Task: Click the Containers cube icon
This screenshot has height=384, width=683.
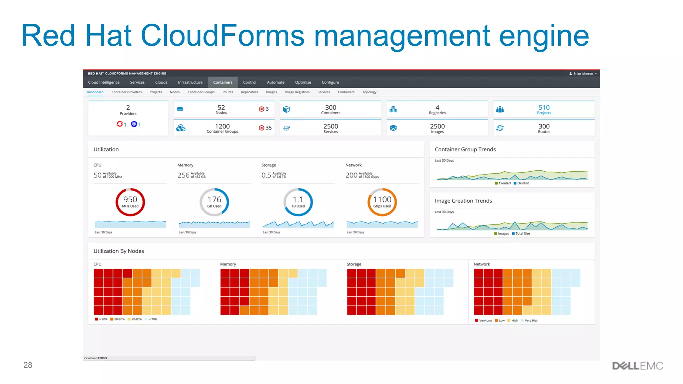Action: pos(286,109)
